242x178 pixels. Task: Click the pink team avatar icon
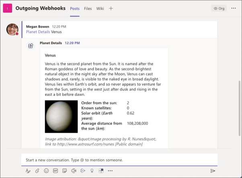[7, 8]
